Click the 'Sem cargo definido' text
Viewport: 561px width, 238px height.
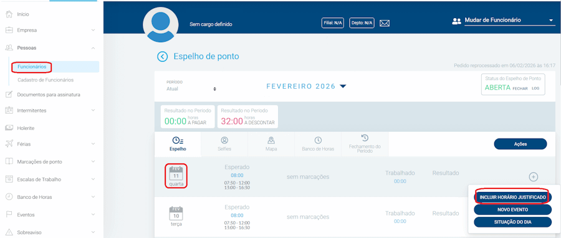coord(211,25)
